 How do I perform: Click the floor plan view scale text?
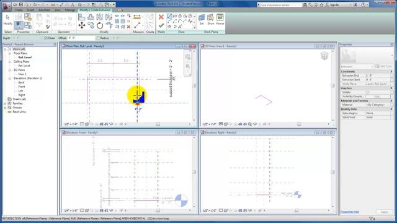point(71,124)
